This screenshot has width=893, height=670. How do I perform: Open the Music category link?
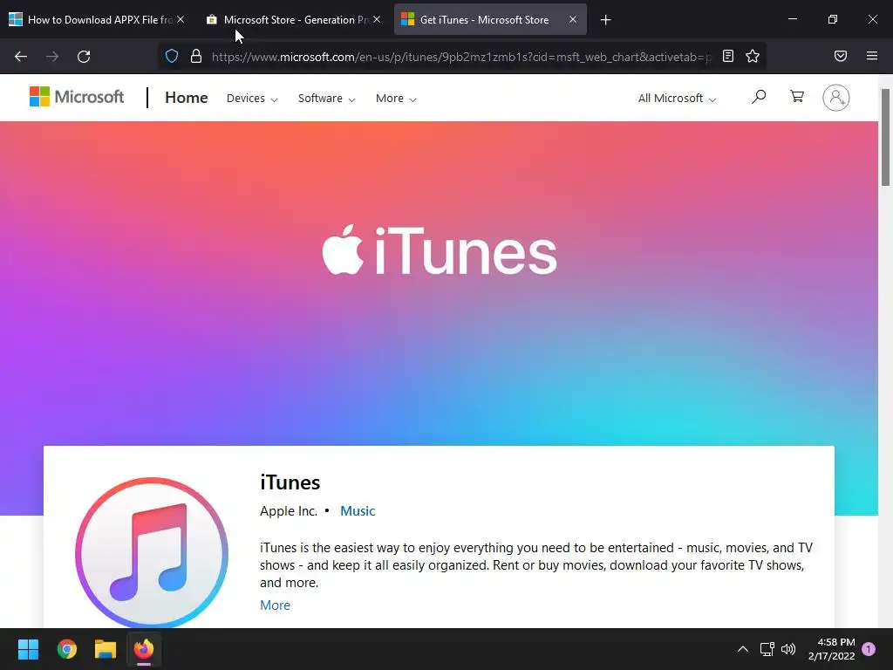(x=358, y=511)
